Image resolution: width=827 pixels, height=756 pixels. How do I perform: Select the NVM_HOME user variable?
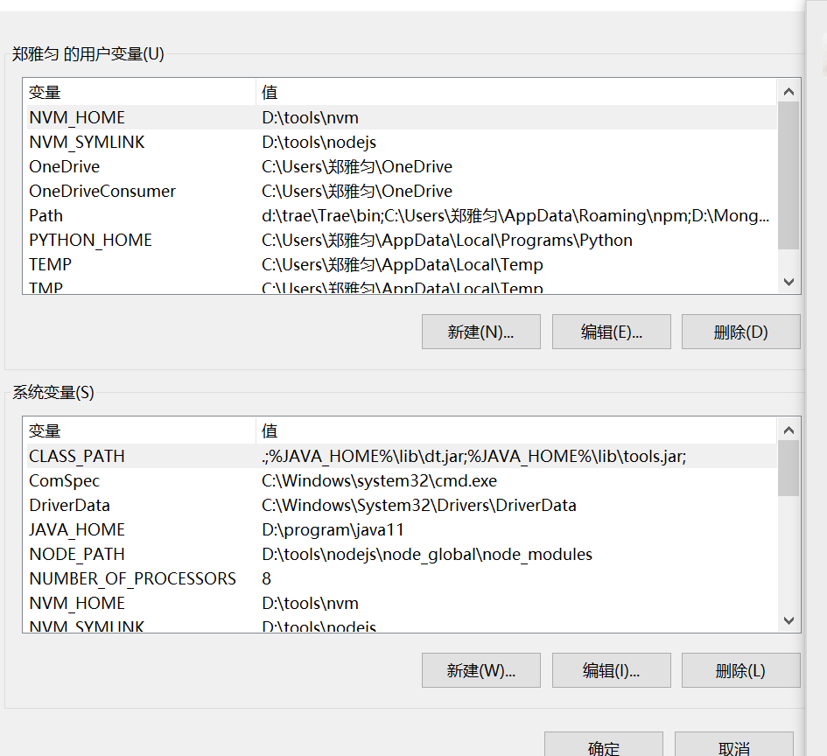(131, 117)
